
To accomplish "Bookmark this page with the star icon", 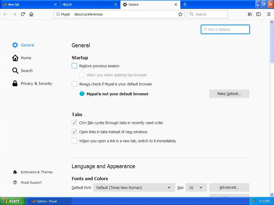I will coord(180,14).
